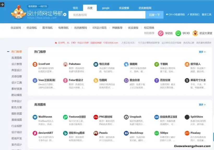The image size is (214, 150).
Task: Click the IconFont site icon
Action: [x=35, y=64]
